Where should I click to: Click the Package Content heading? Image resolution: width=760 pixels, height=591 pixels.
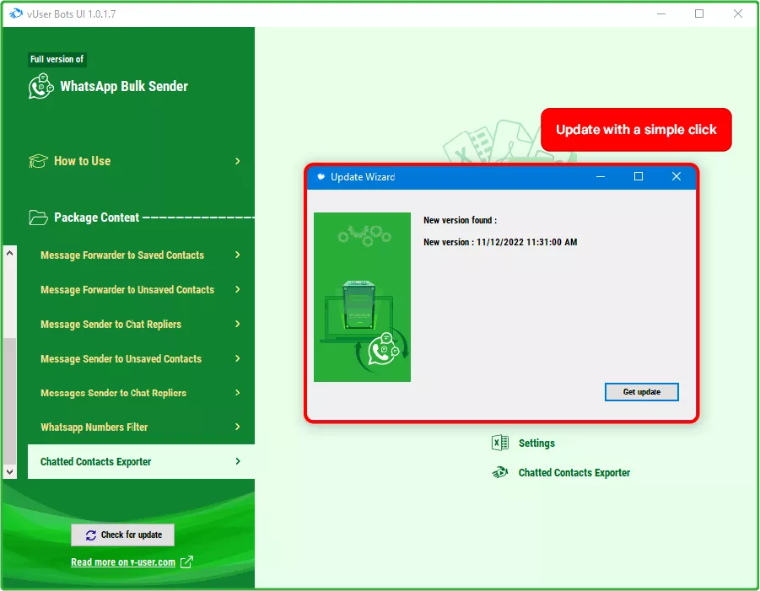point(96,218)
